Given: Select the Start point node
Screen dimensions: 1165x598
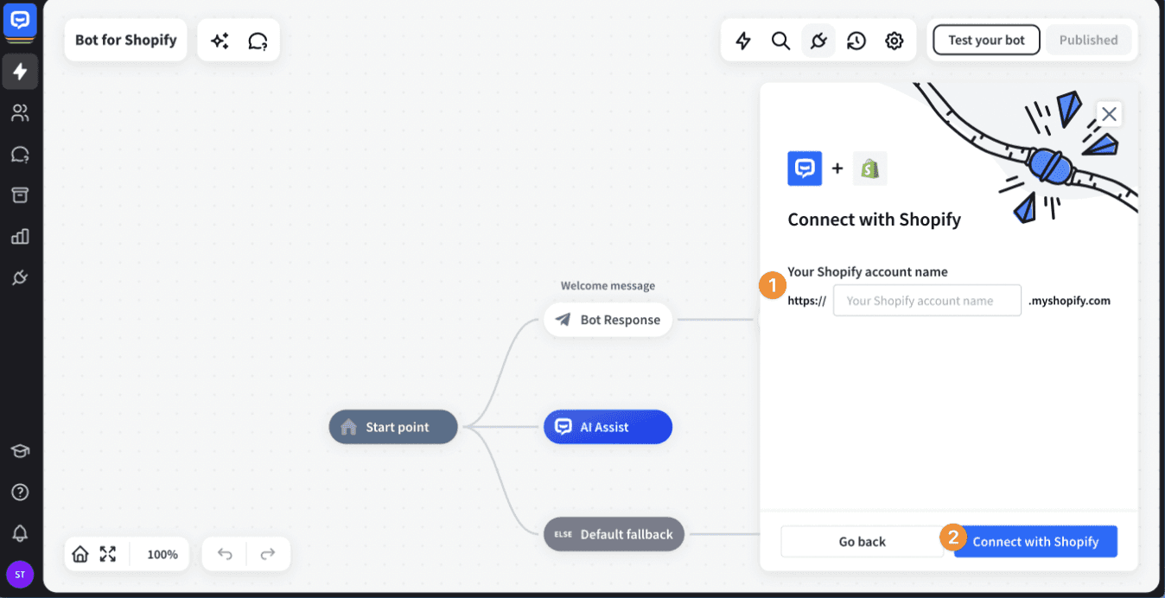Looking at the screenshot, I should [x=393, y=427].
